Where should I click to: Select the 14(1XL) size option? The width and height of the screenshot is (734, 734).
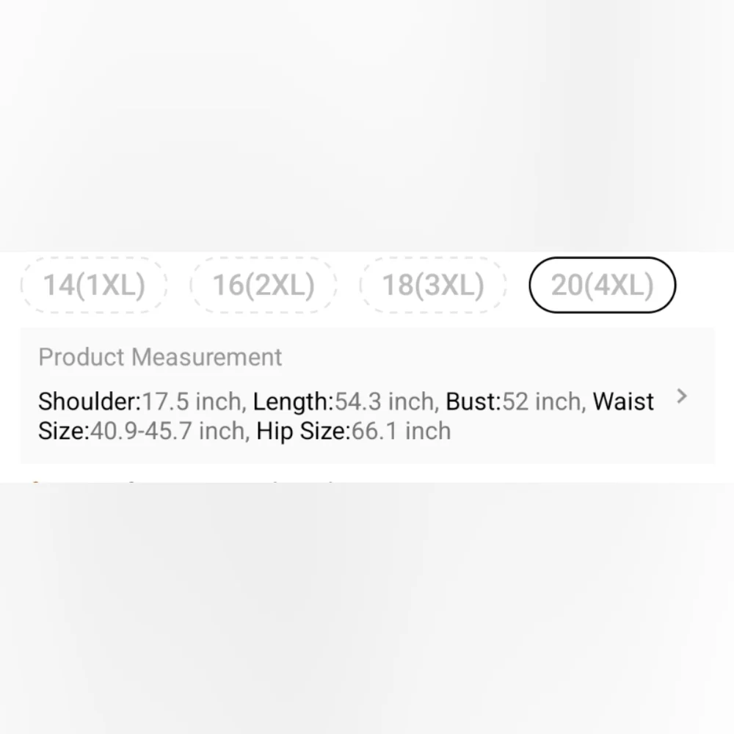94,285
